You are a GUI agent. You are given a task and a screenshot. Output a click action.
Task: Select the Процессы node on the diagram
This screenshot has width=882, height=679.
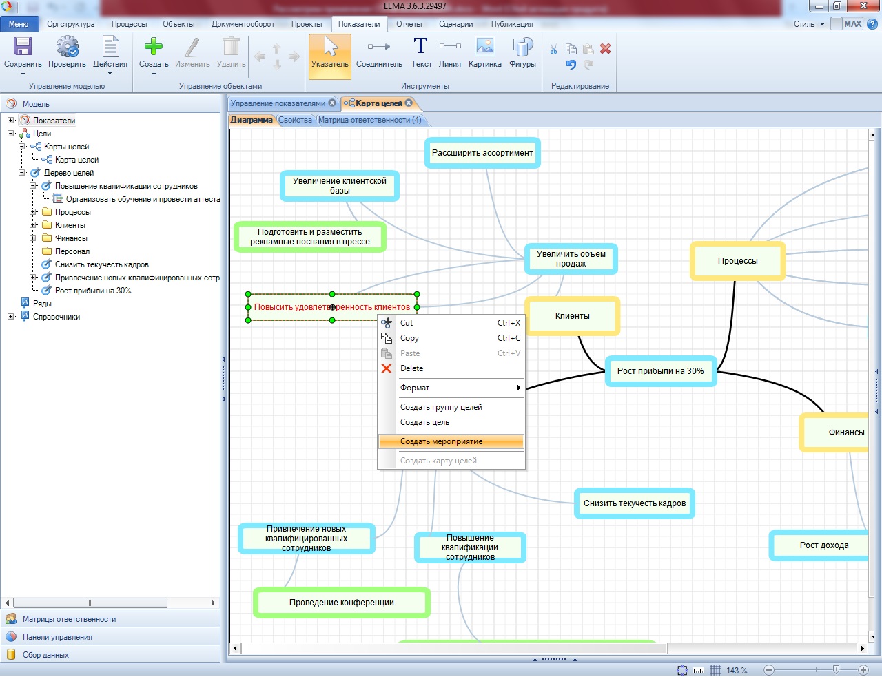tap(737, 261)
